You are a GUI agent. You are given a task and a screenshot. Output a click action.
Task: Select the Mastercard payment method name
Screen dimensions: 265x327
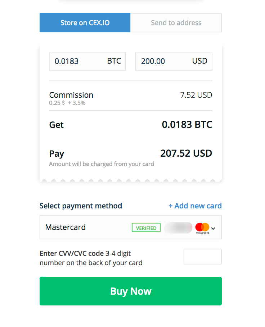(x=66, y=227)
